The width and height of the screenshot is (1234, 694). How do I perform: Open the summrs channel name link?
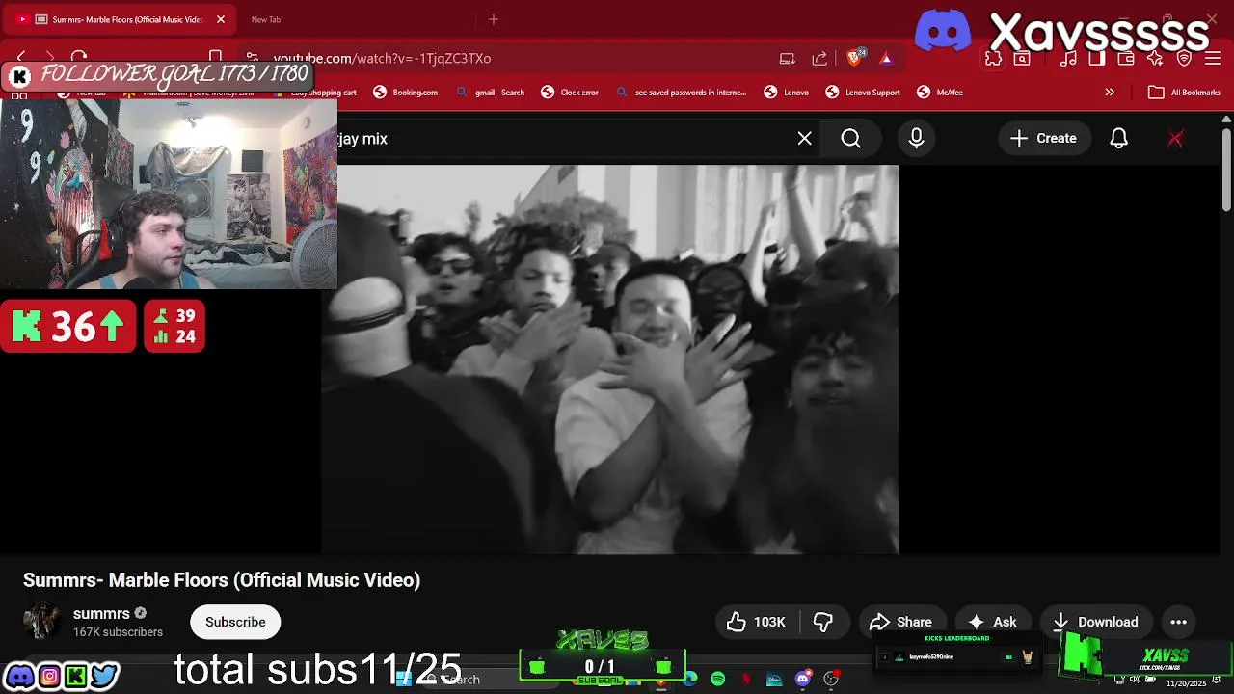pyautogui.click(x=101, y=613)
